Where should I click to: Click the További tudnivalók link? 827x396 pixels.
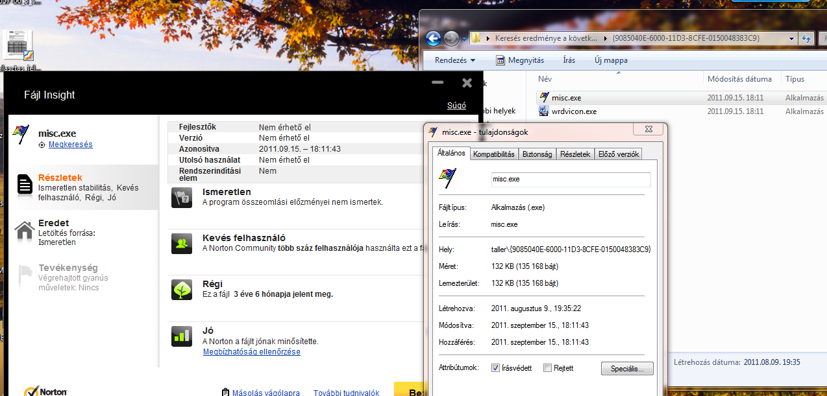[346, 392]
